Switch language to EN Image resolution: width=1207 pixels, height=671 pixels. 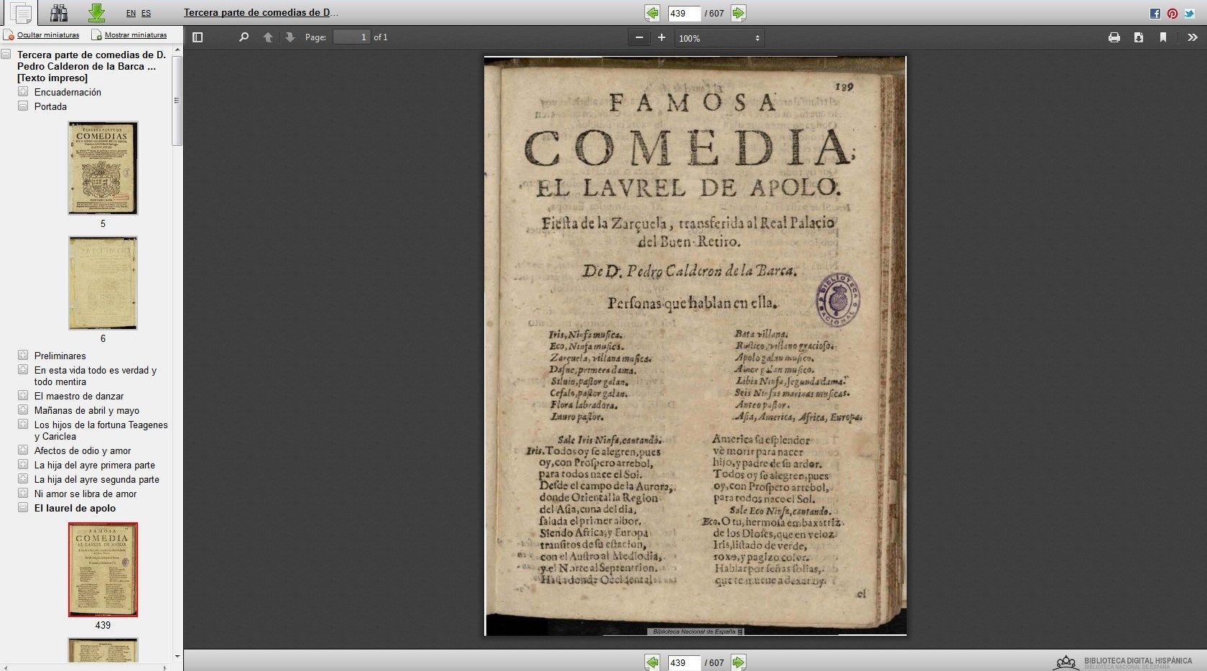point(130,13)
